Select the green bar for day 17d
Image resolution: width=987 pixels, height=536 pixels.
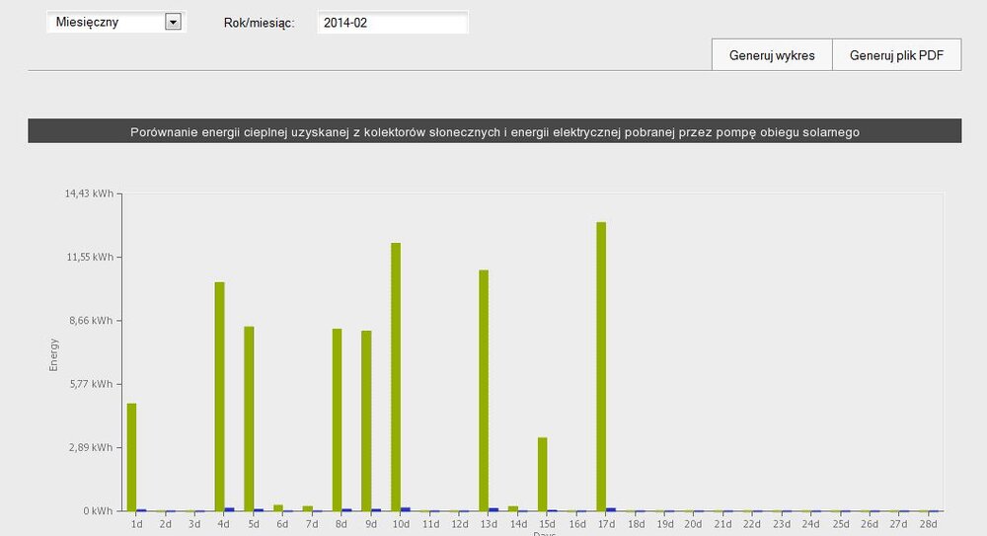tap(601, 366)
